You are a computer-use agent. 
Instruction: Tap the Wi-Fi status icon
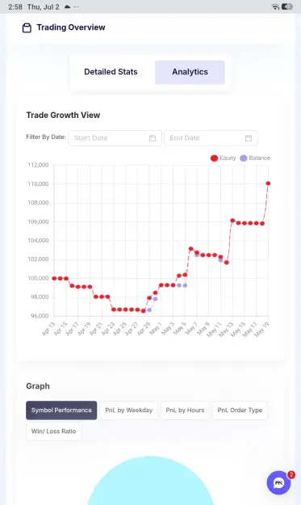coord(275,6)
